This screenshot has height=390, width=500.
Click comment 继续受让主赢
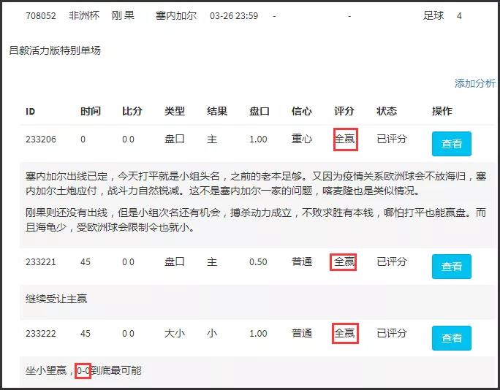tap(56, 299)
